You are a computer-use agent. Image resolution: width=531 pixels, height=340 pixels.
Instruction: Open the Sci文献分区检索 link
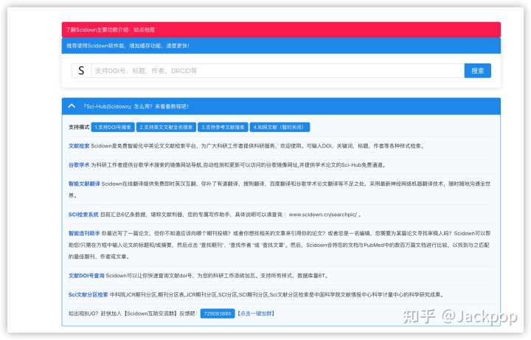(x=88, y=294)
